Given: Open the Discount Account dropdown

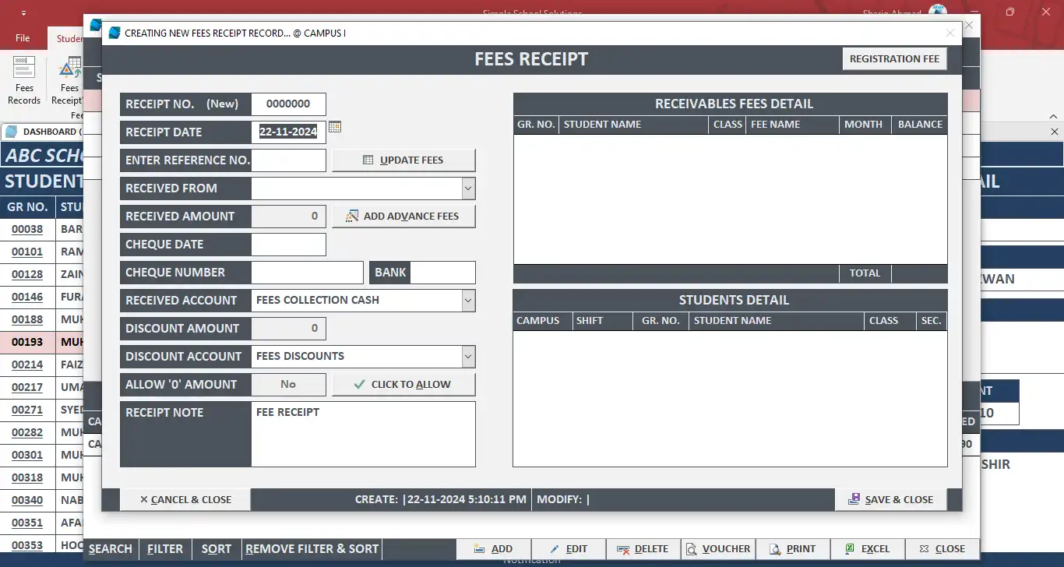Looking at the screenshot, I should [467, 356].
